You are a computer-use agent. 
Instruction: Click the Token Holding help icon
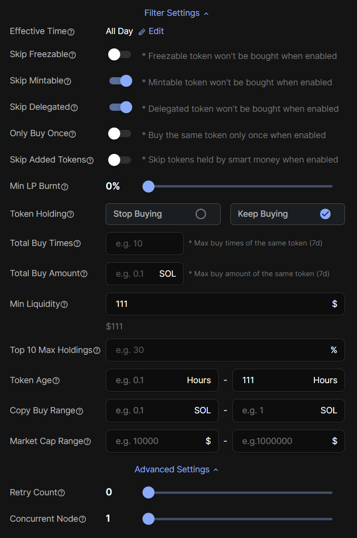click(71, 215)
